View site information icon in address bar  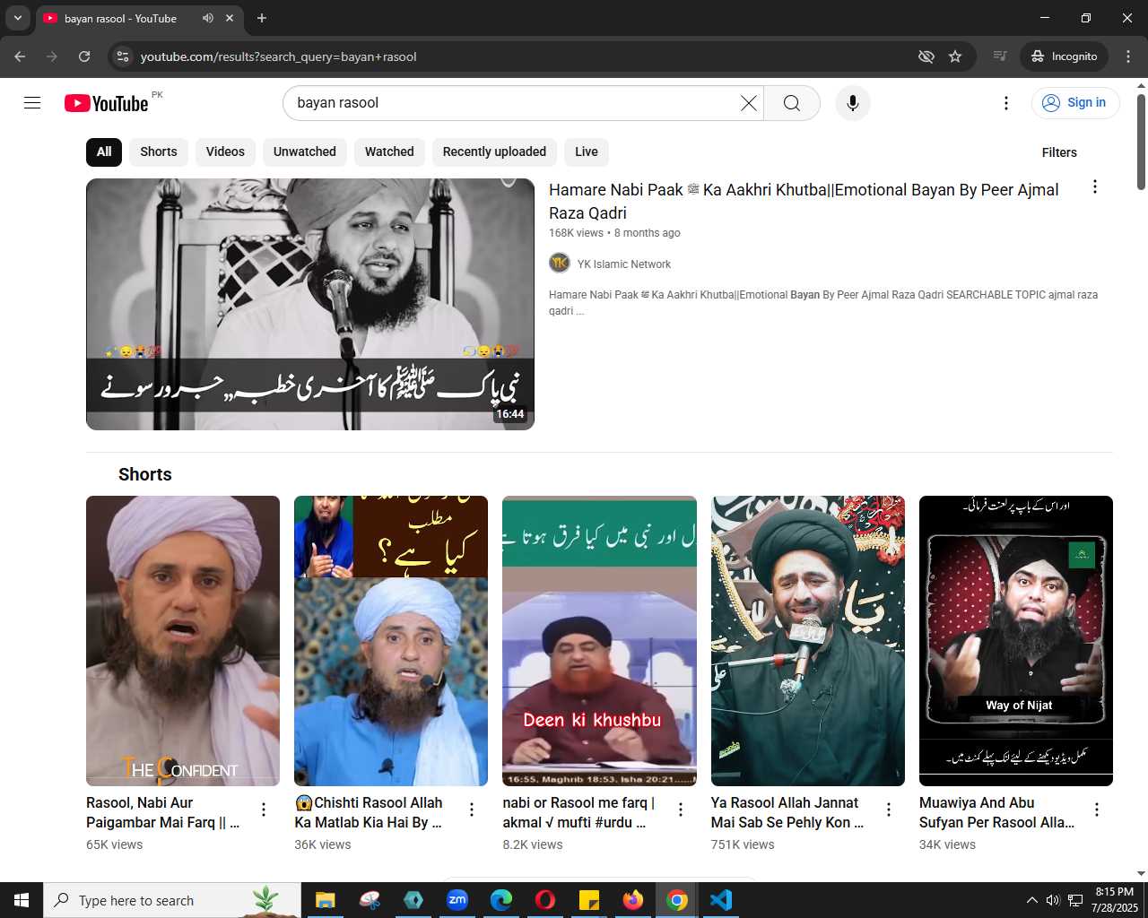click(123, 56)
